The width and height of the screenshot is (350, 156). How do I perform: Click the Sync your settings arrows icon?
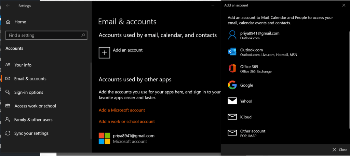[x=8, y=133]
